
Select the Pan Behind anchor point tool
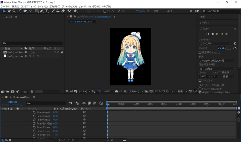click(30, 11)
